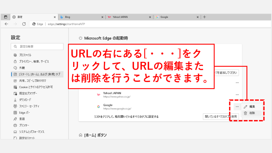Open プライバシー、検索、サービス settings
The width and height of the screenshot is (272, 153).
click(34, 61)
